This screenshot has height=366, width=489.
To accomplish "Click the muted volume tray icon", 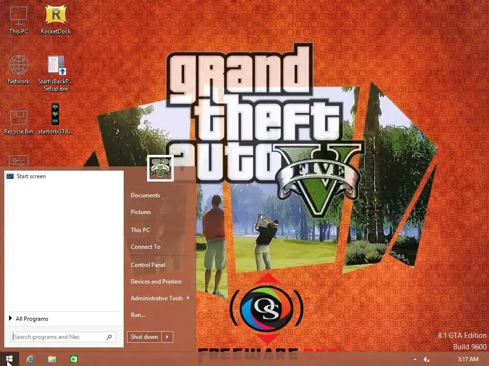I will coord(426,359).
